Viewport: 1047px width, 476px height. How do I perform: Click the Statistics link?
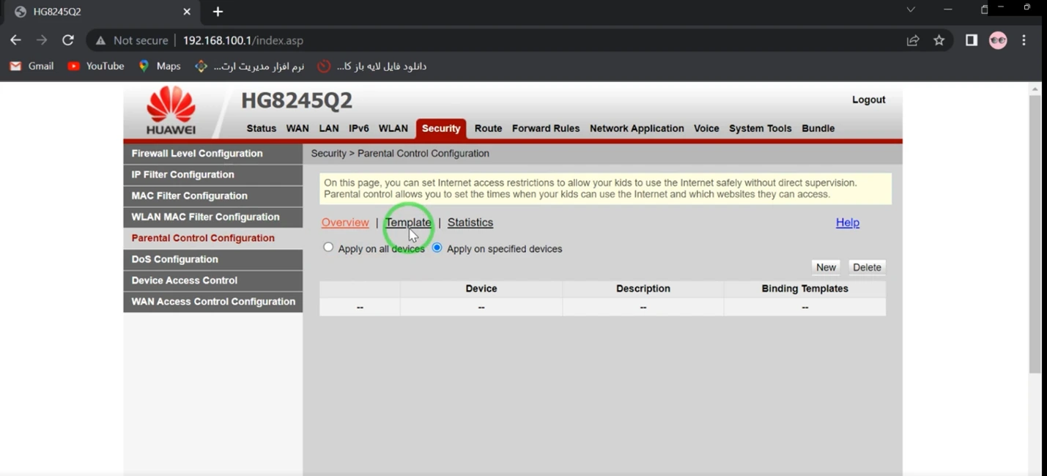[470, 223]
